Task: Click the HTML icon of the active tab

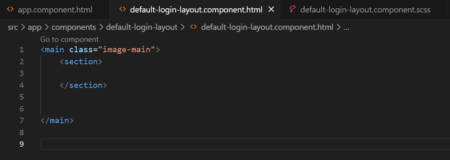Action: point(122,10)
